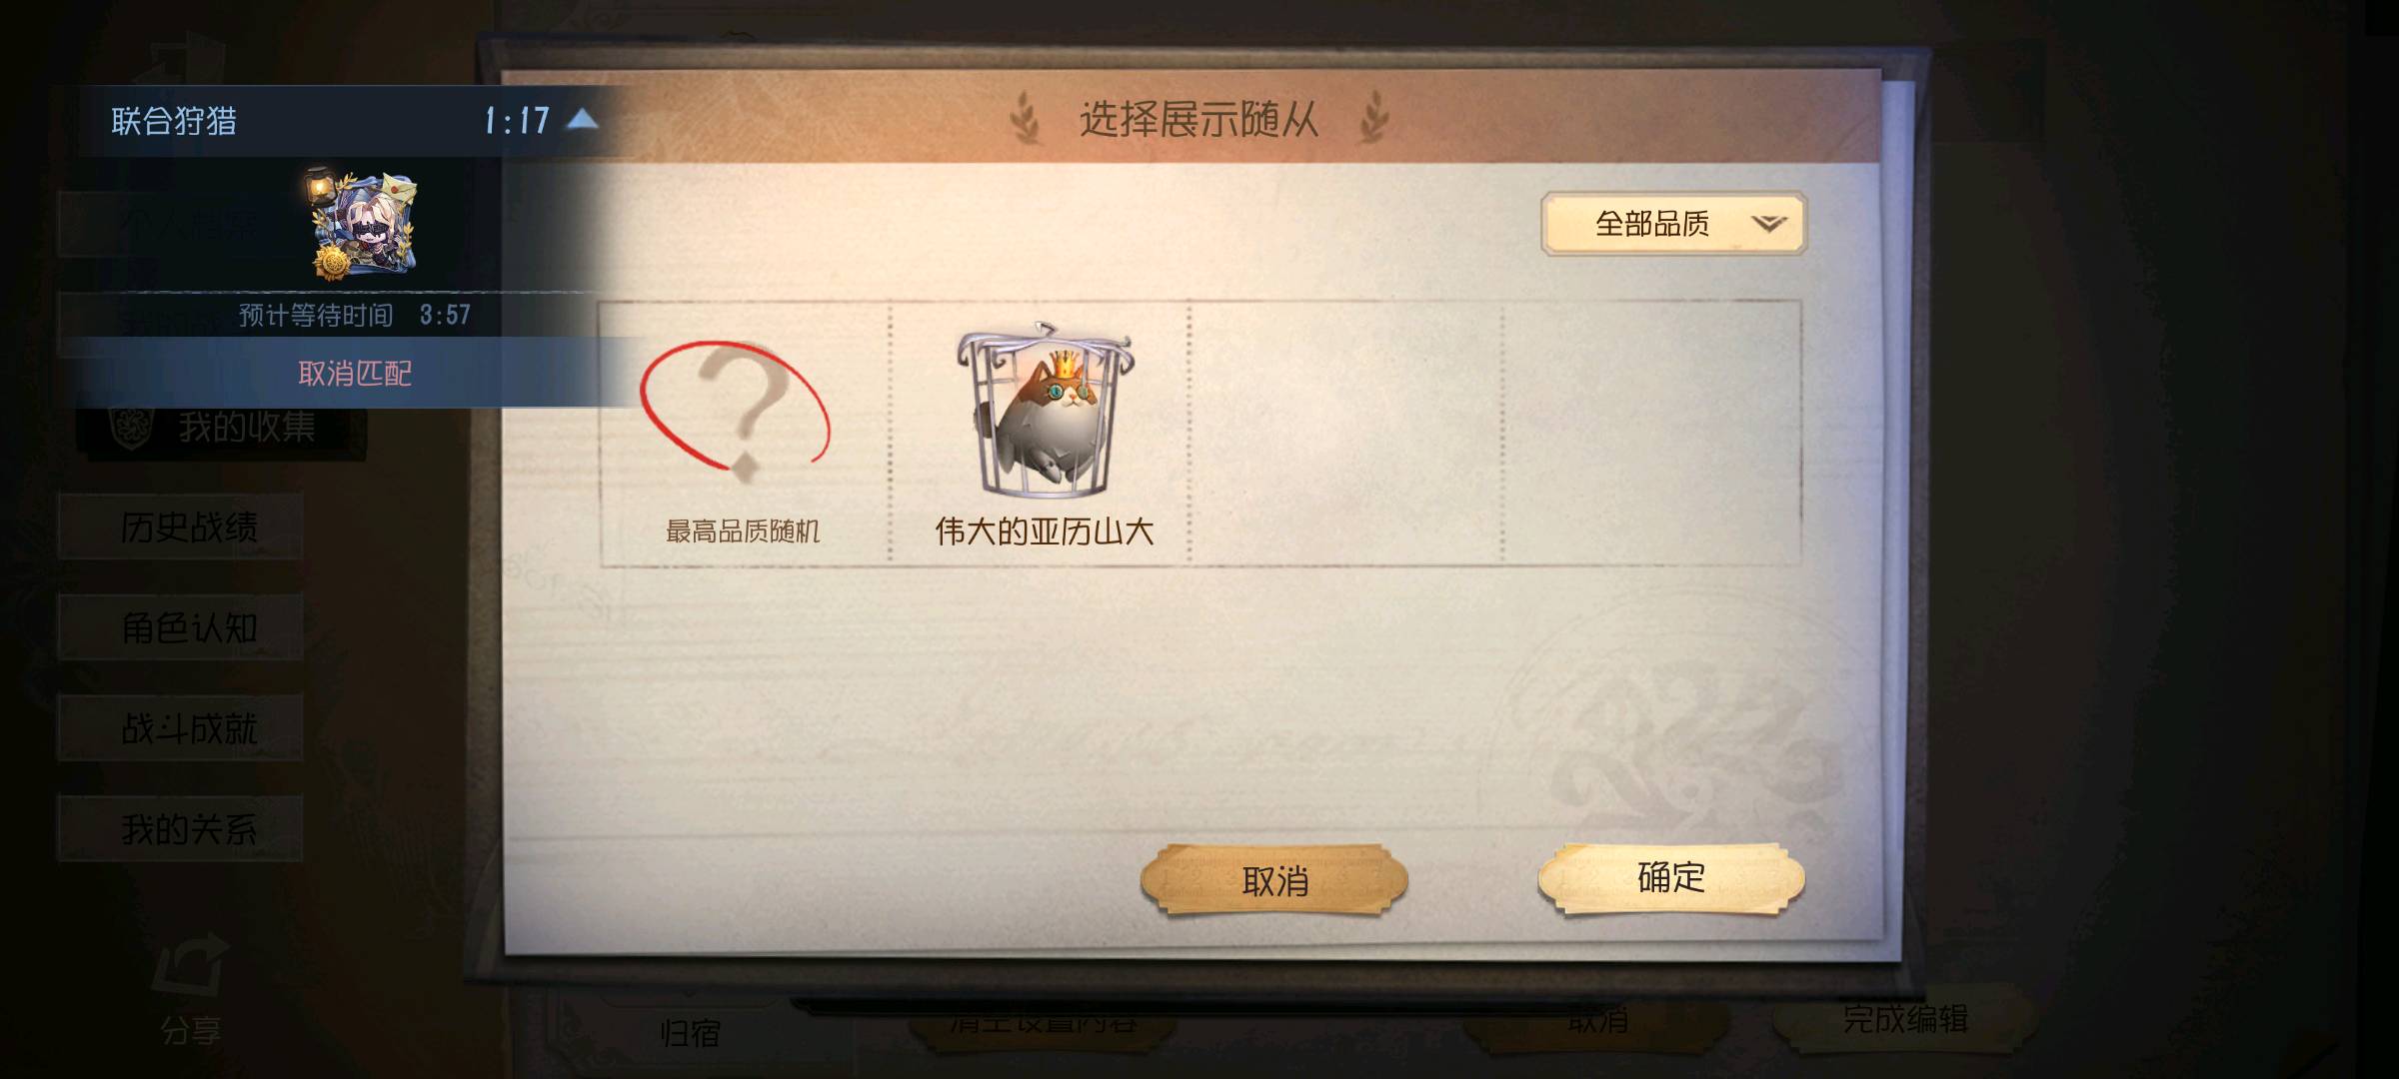Click the 预计等待时间 estimated wait bar
The image size is (2399, 1079).
tap(355, 315)
